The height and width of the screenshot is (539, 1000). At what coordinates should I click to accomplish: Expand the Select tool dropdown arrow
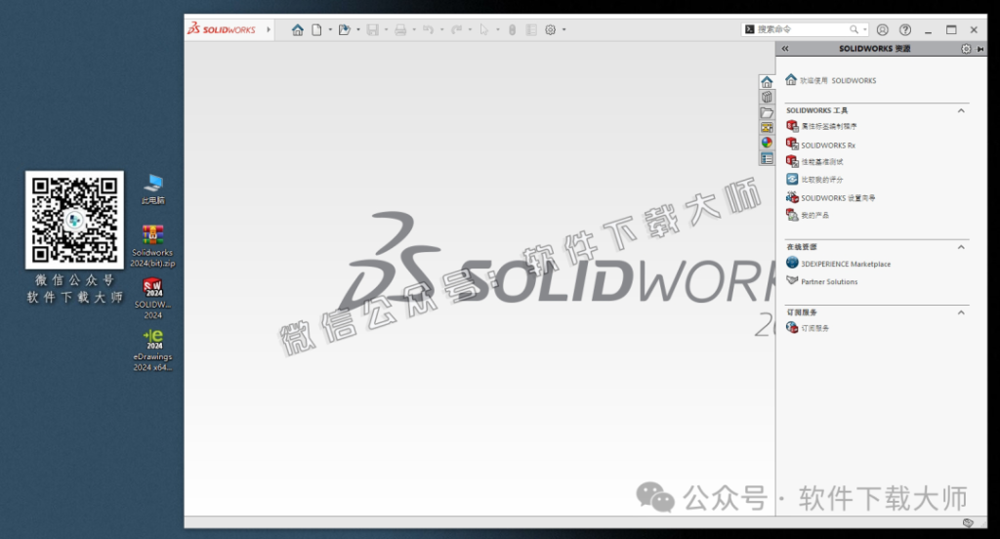497,30
